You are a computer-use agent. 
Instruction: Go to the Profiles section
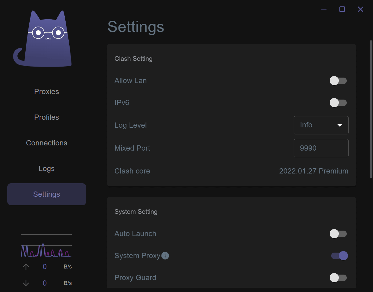coord(47,117)
